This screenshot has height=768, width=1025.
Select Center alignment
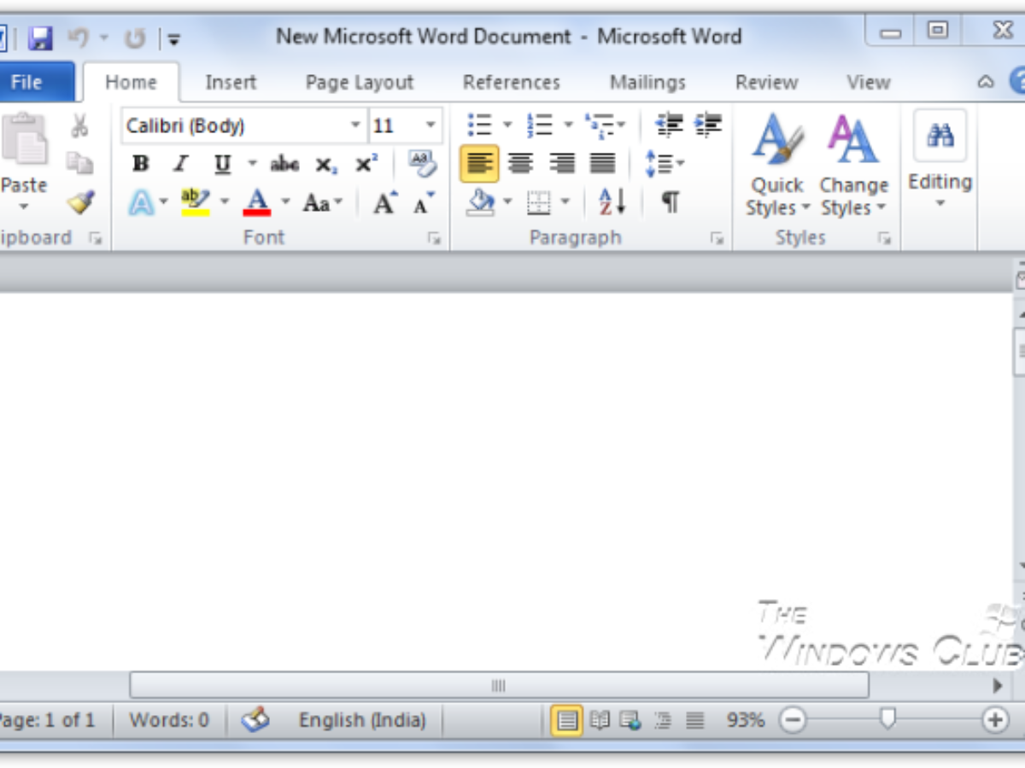520,163
